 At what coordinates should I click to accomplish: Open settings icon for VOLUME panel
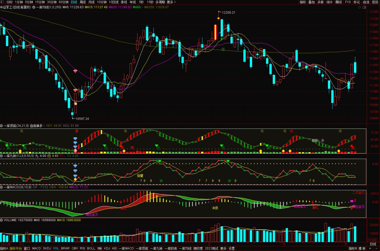tap(1, 220)
